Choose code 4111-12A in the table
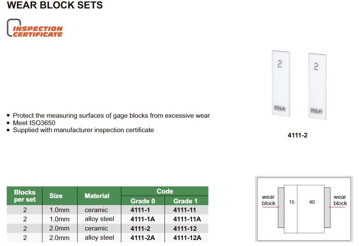 pyautogui.click(x=187, y=238)
